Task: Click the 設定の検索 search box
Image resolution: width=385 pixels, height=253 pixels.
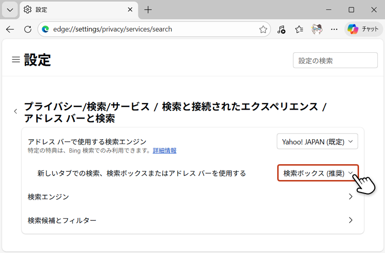Action: 335,60
